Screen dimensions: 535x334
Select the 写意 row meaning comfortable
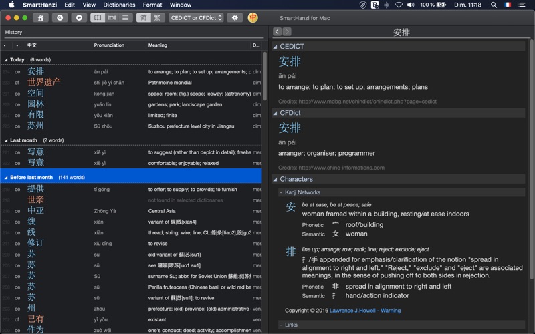point(131,163)
